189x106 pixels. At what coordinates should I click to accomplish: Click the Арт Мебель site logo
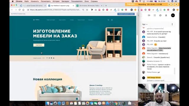point(36,20)
